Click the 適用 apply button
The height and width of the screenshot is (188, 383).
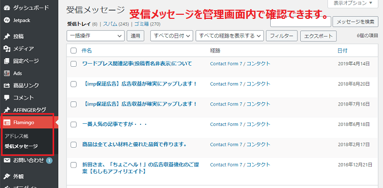click(135, 36)
